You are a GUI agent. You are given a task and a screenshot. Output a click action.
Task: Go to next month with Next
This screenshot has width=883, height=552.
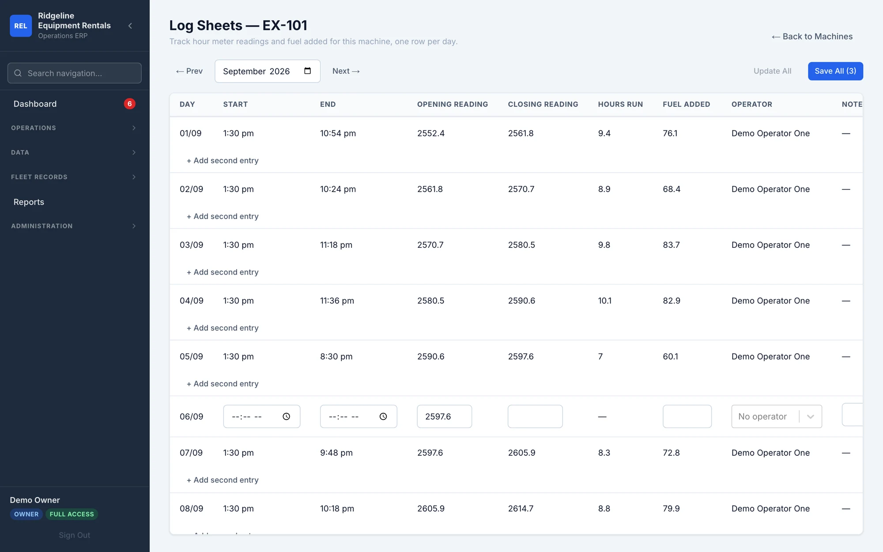[x=346, y=71]
